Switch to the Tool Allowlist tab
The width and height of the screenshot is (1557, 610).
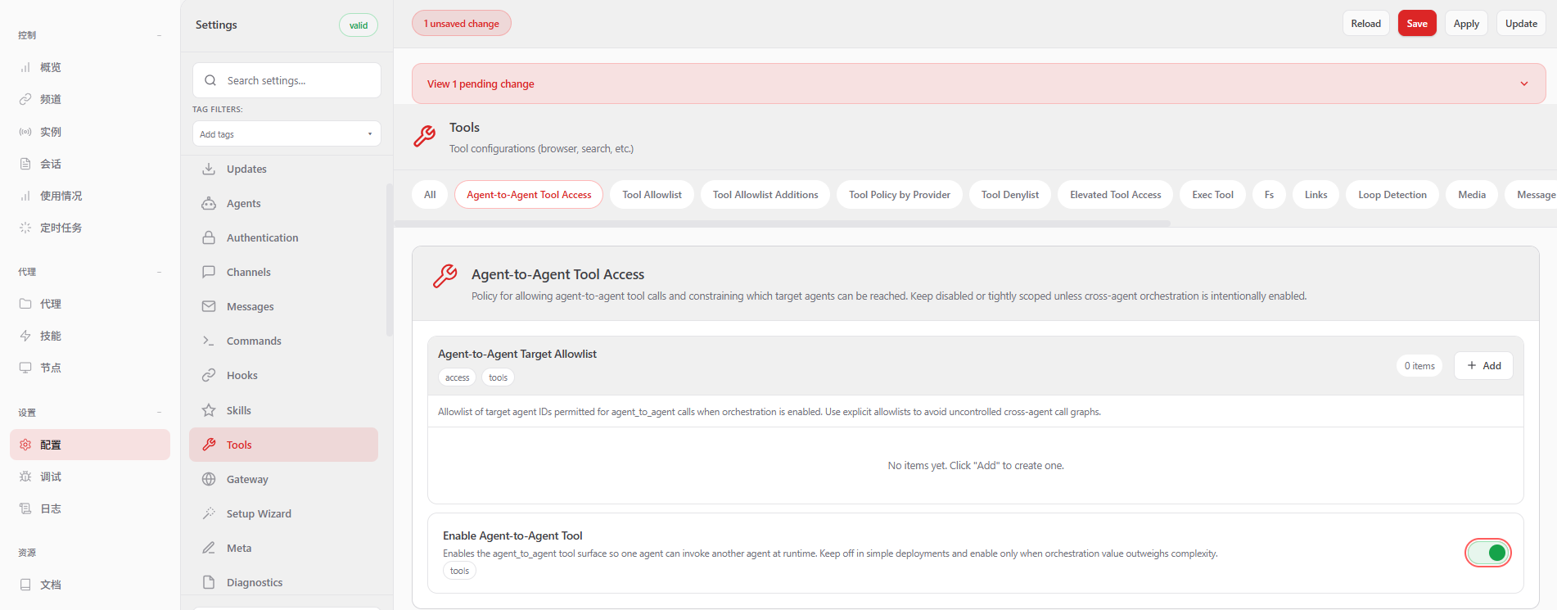point(652,195)
